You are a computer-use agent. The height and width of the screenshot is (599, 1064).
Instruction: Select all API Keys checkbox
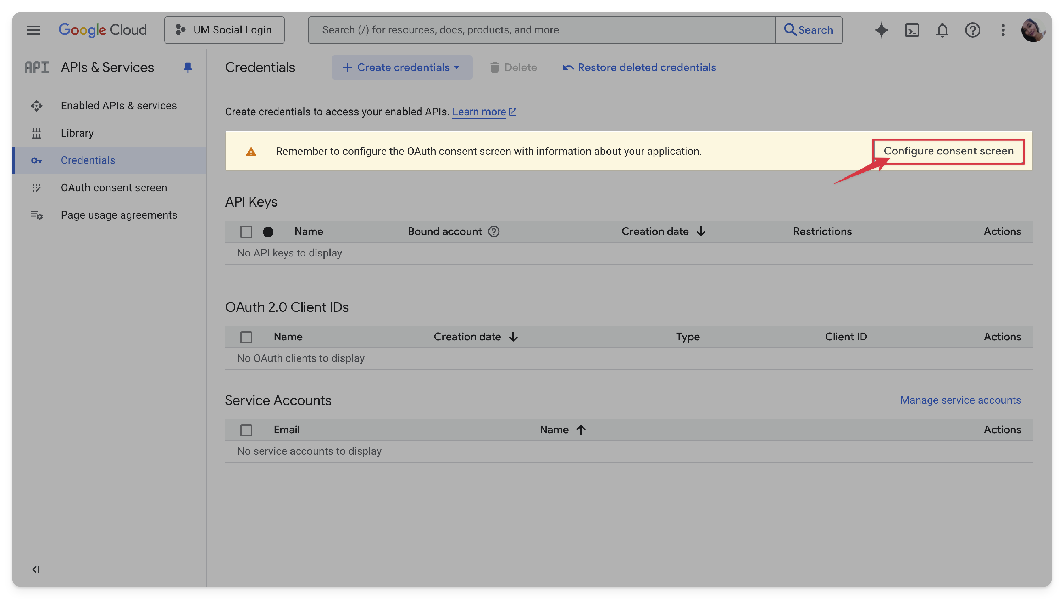pyautogui.click(x=246, y=232)
